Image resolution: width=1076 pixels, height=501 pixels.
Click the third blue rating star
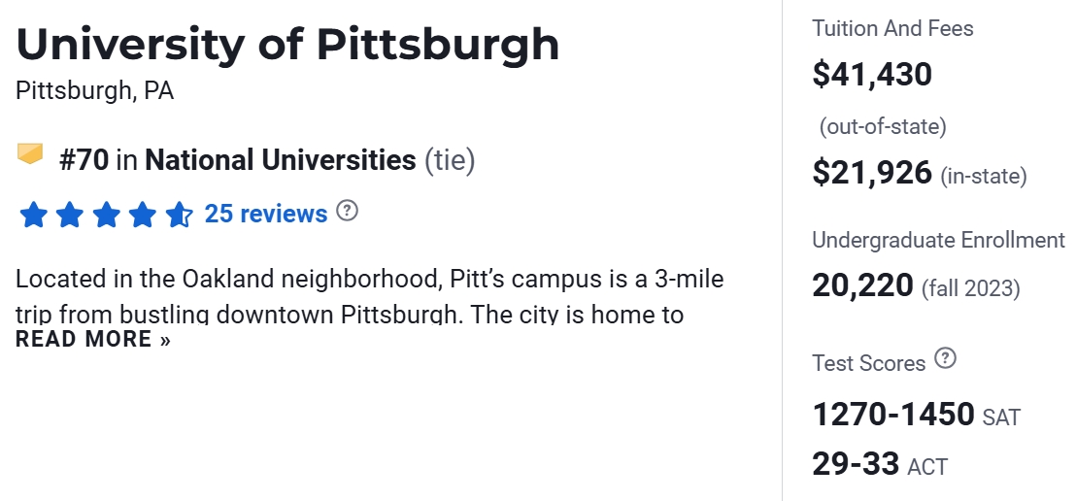click(106, 215)
